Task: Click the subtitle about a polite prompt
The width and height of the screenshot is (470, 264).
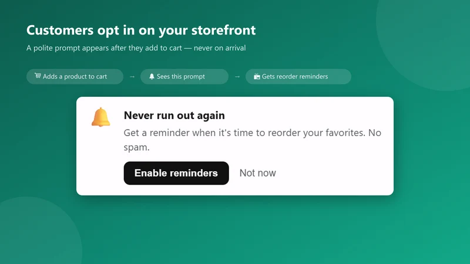Action: (x=136, y=48)
